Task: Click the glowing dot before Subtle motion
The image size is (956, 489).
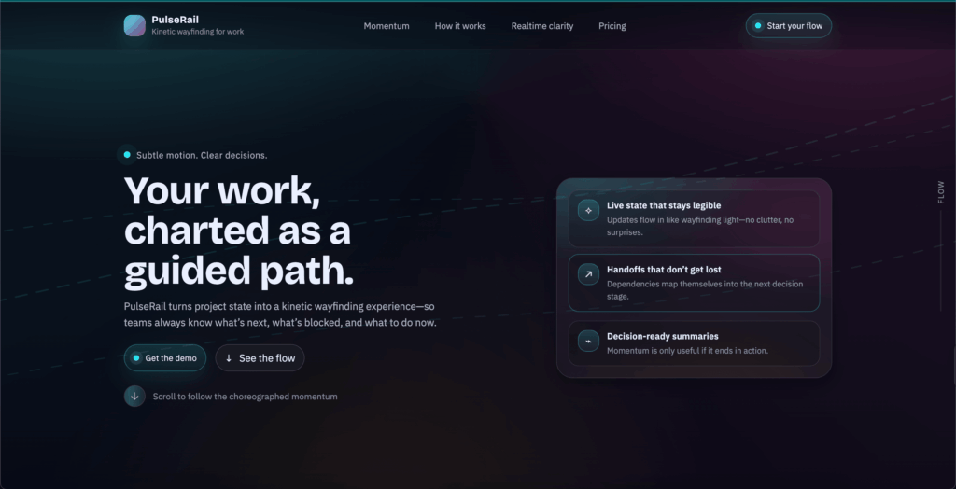Action: click(127, 155)
